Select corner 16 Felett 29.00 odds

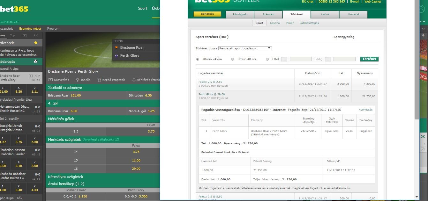[x=136, y=169]
